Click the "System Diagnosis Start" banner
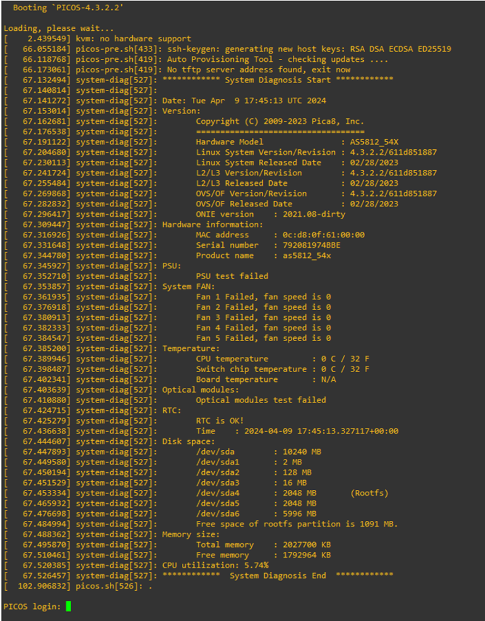The image size is (485, 621). [x=278, y=80]
